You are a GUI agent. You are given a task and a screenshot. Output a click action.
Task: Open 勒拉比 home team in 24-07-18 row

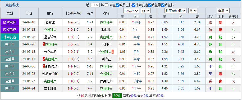(x=50, y=22)
